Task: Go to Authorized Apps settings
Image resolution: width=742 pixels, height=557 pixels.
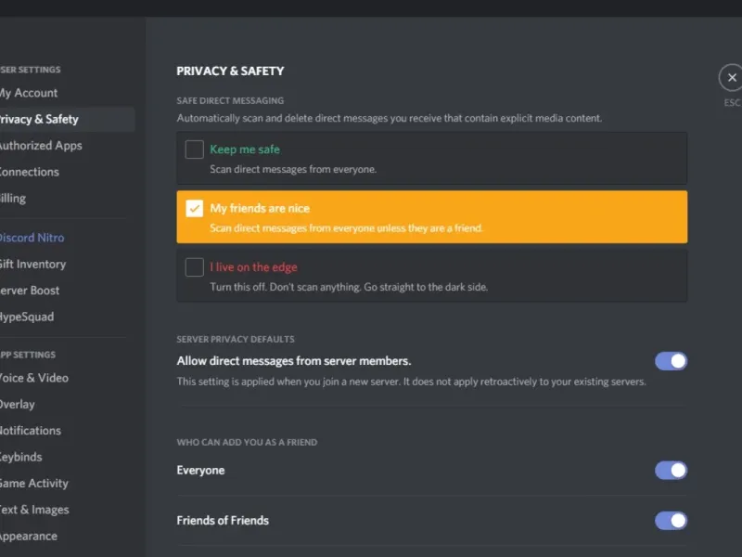Action: 39,146
